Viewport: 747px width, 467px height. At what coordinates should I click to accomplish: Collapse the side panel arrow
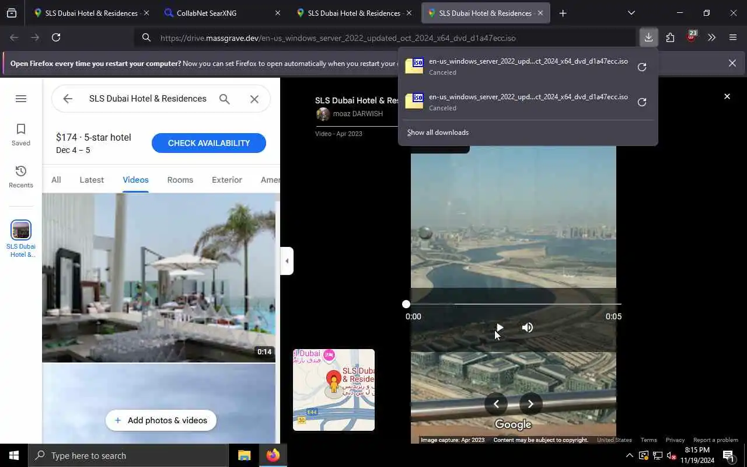click(287, 261)
